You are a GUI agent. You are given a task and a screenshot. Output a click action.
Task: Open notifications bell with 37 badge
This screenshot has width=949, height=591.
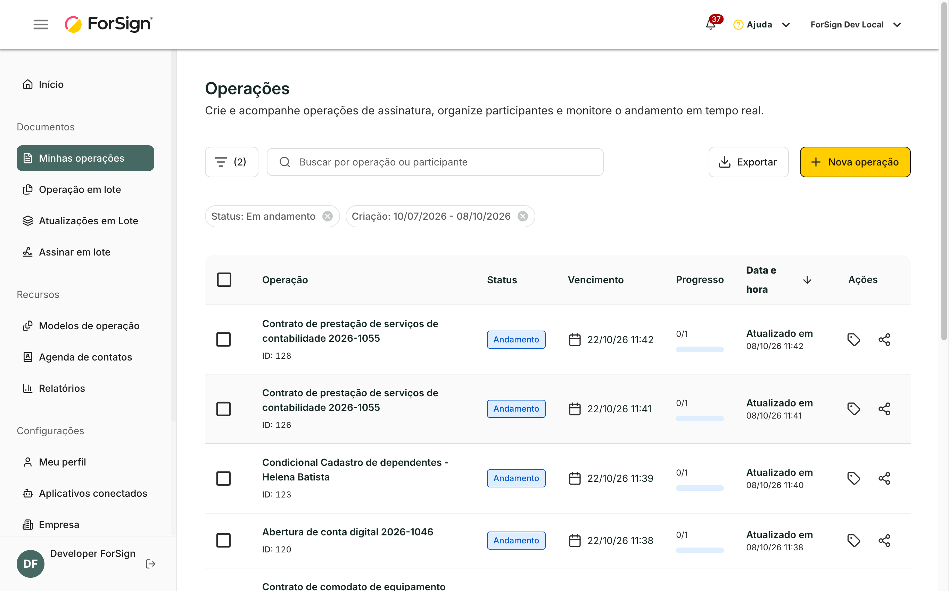click(x=711, y=24)
